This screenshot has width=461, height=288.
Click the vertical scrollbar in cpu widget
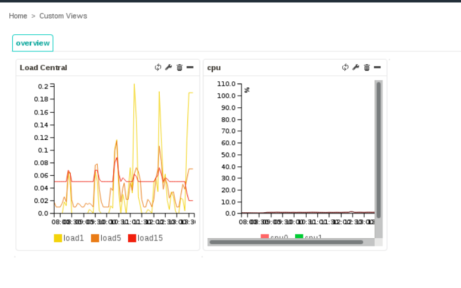tap(378, 149)
